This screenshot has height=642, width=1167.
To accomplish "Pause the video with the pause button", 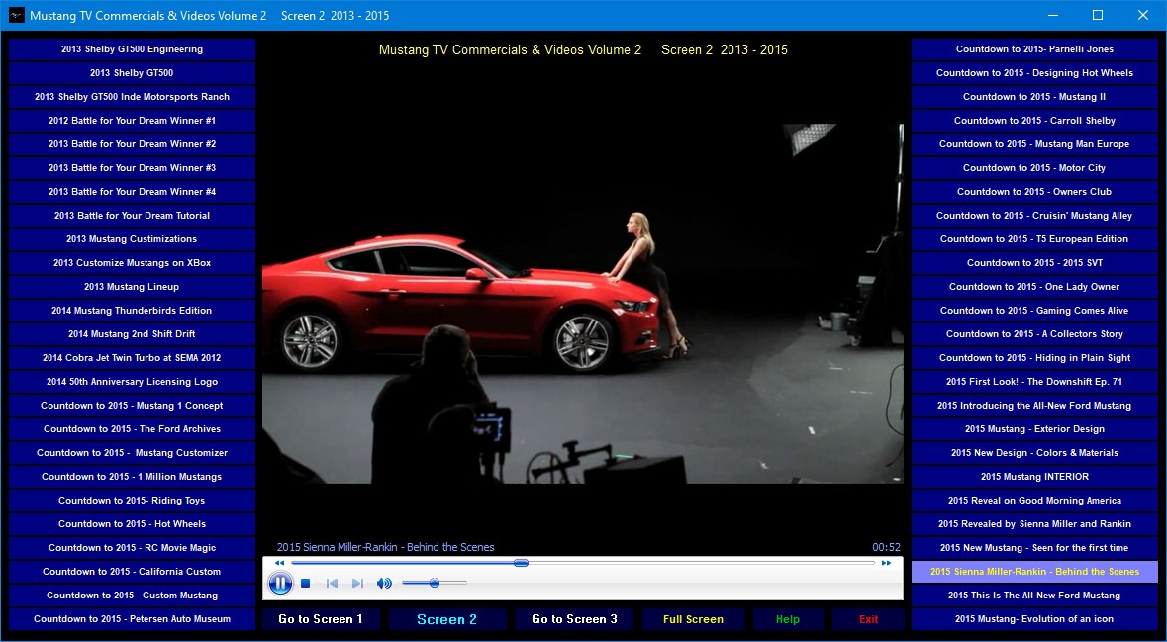I will pyautogui.click(x=280, y=584).
